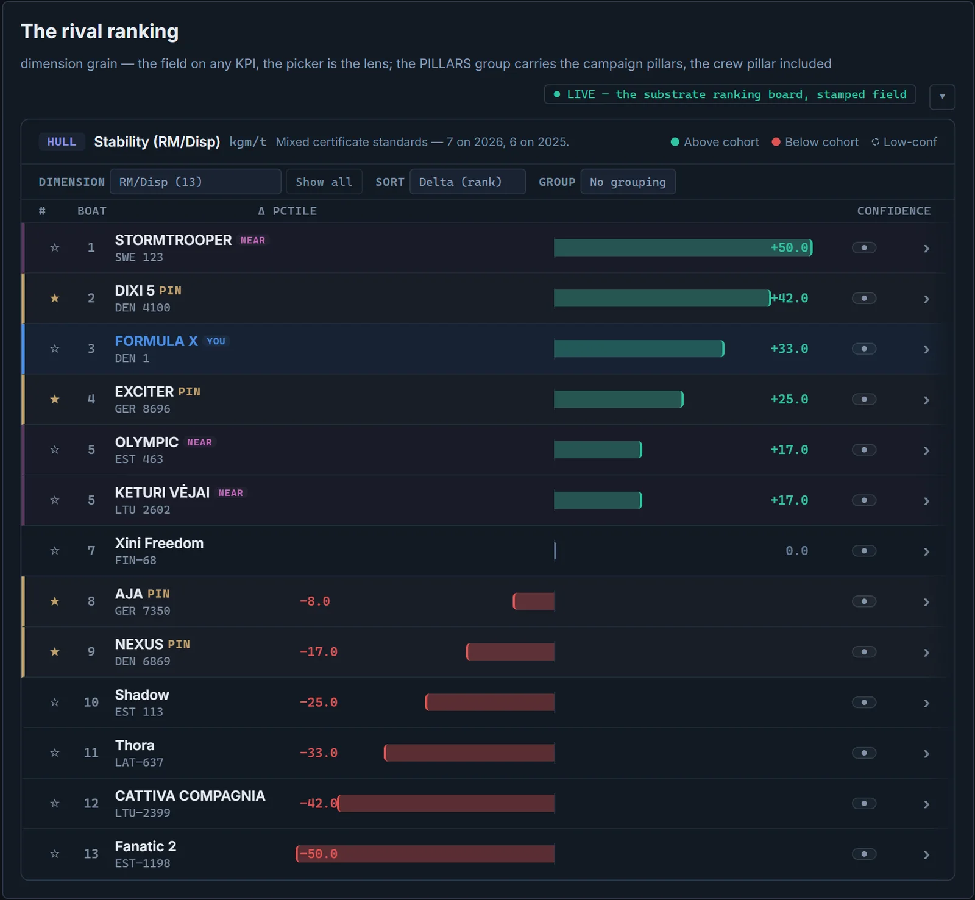Expand STORMTROOPER row details chevron

coord(926,249)
